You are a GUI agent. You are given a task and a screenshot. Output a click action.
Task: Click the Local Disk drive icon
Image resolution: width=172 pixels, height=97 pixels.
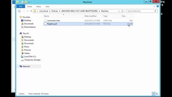(x=22, y=57)
